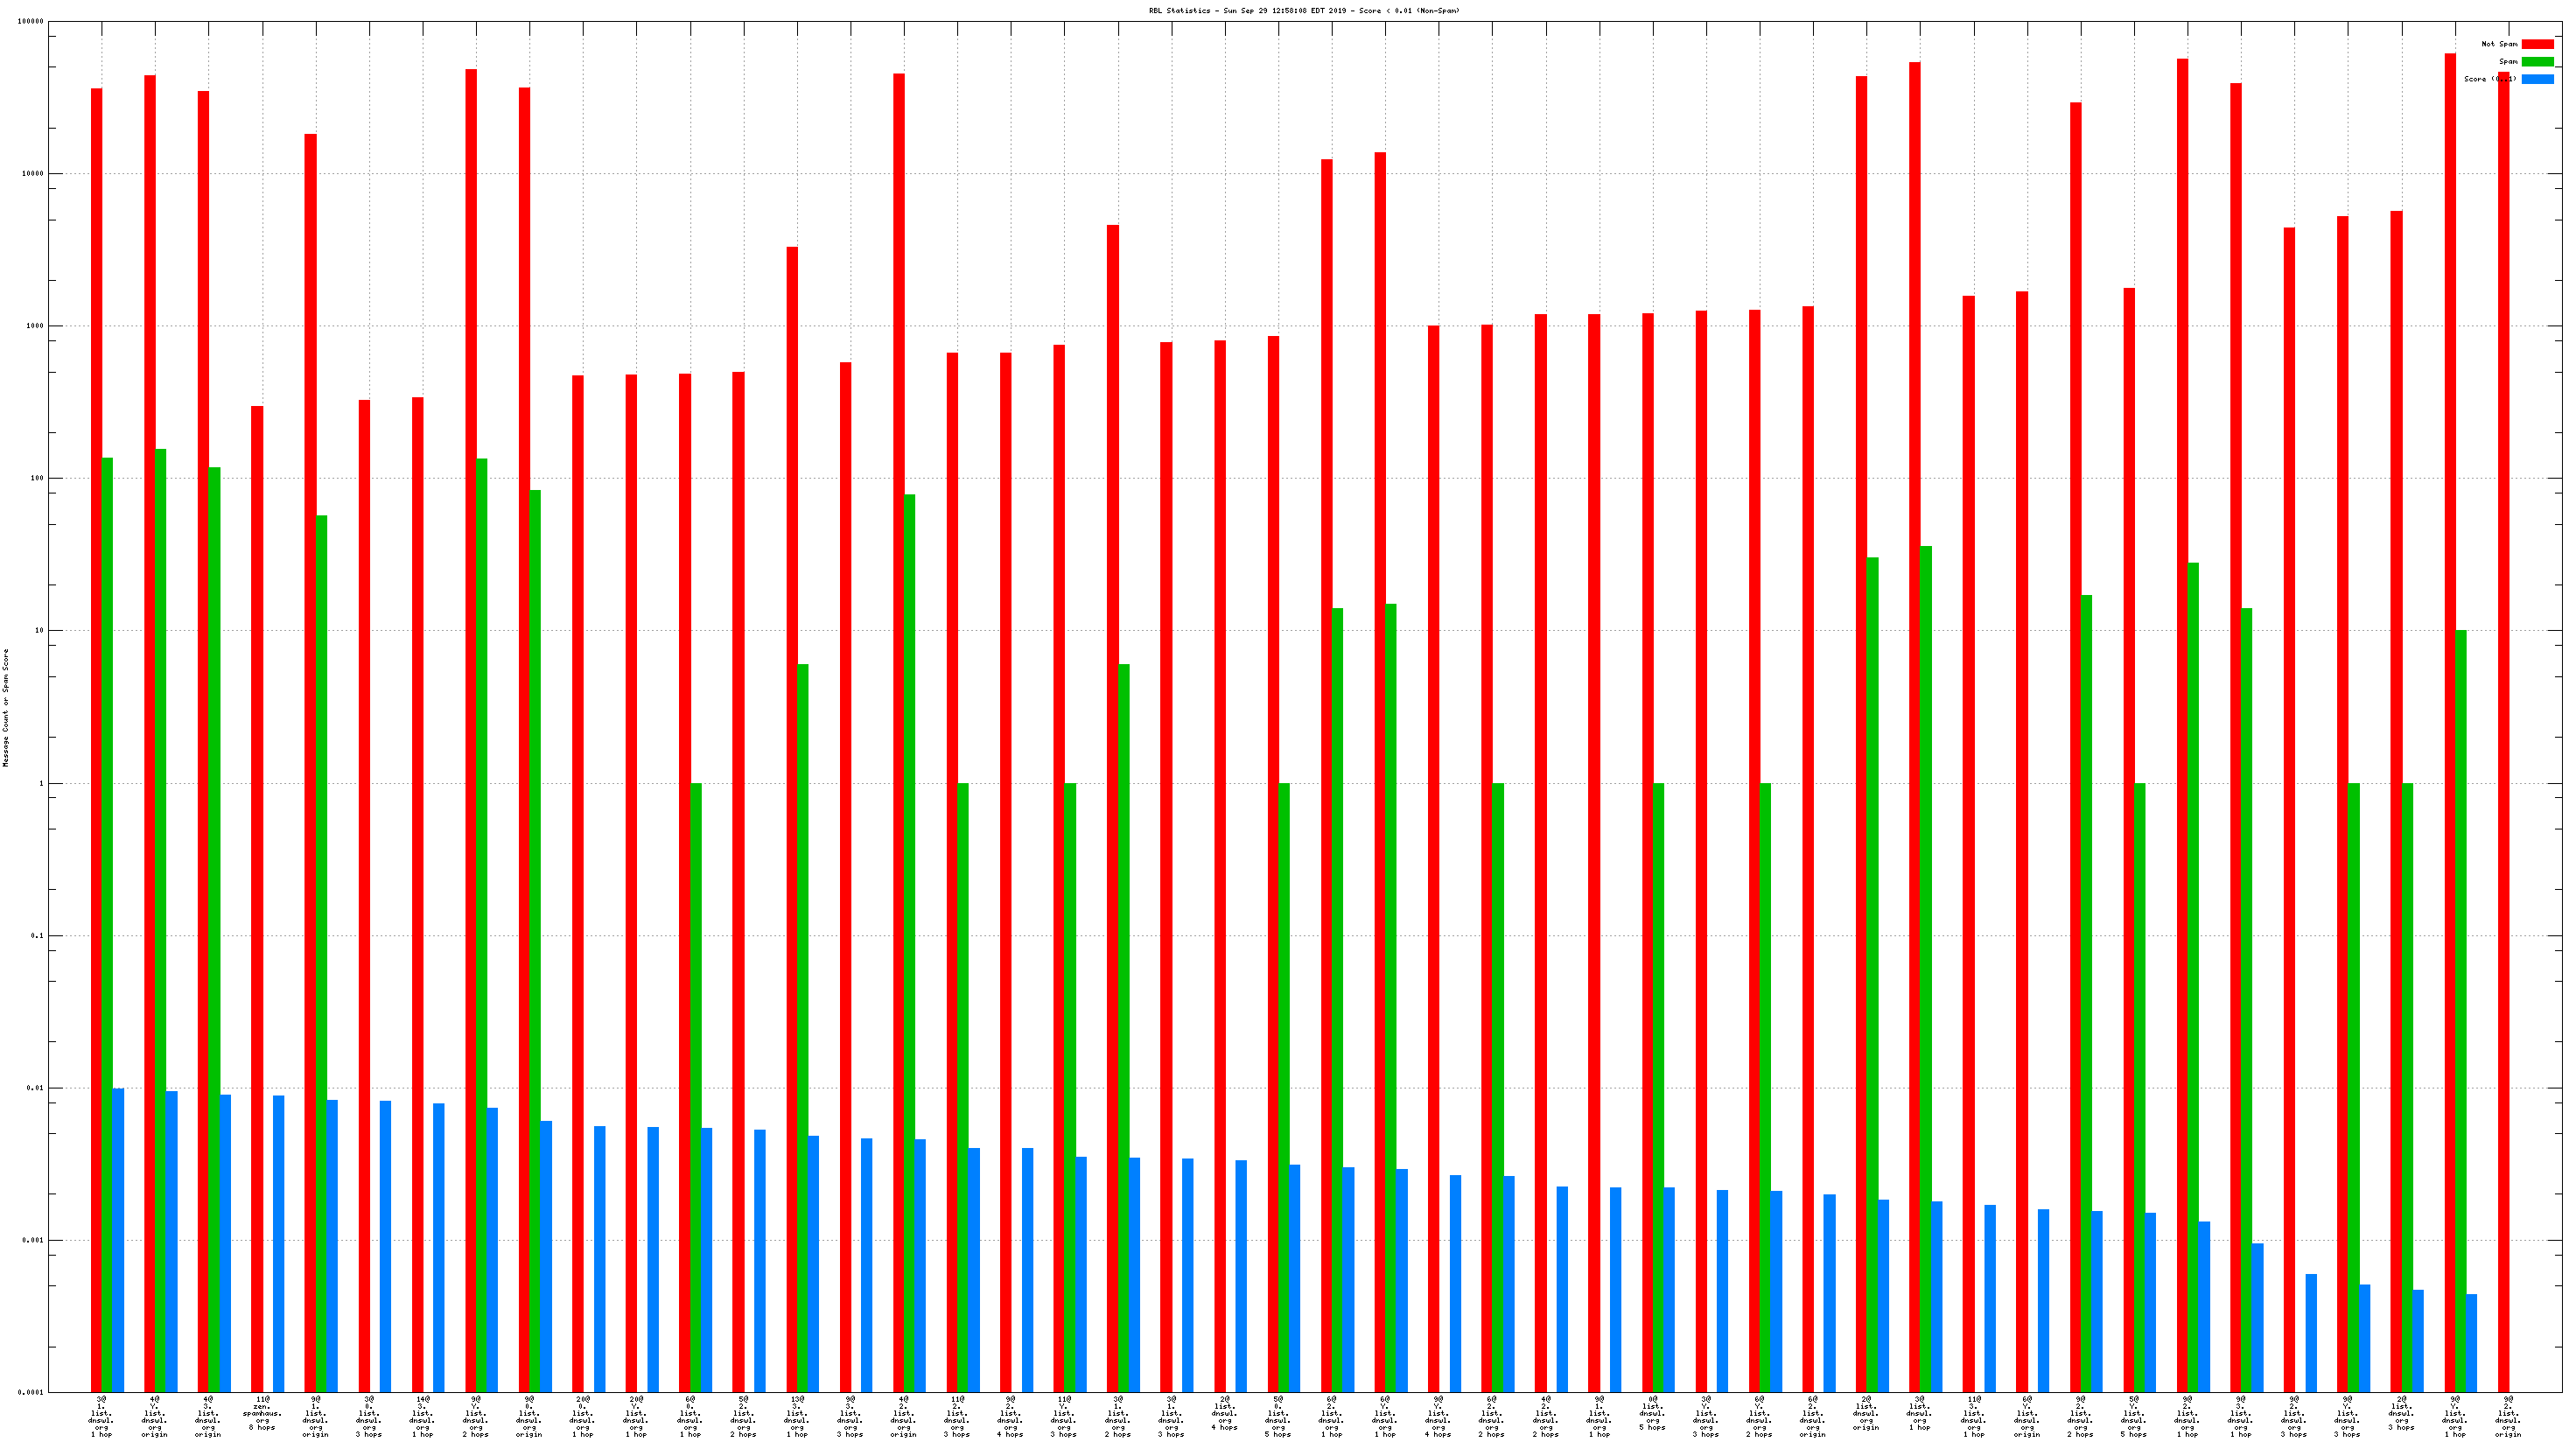Click the 0.01 y-axis tick label
The image size is (2576, 1449).
pyautogui.click(x=35, y=1088)
